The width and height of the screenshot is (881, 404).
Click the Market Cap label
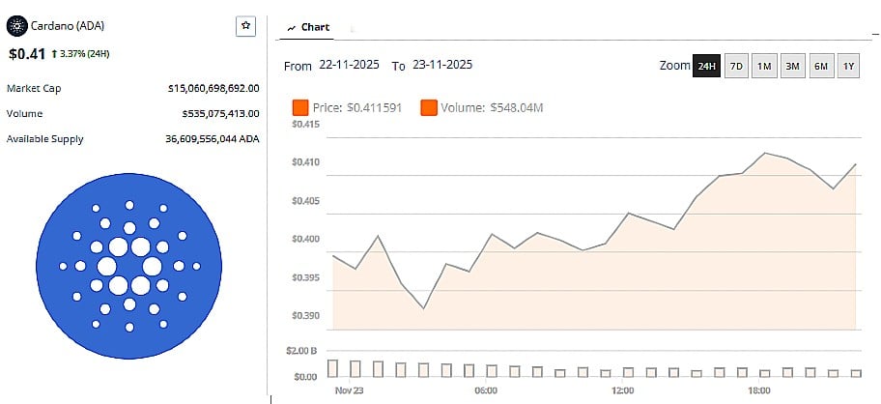(34, 88)
